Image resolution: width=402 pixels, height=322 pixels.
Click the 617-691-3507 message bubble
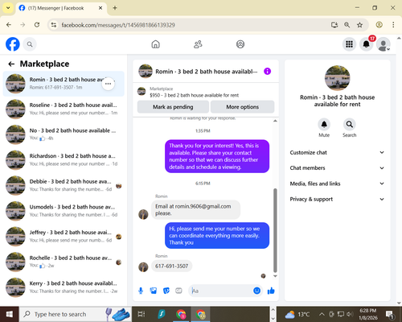[171, 266]
